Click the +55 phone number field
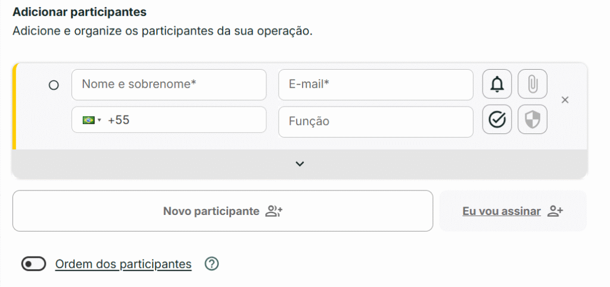Screen dimensions: 610x287 point(179,120)
